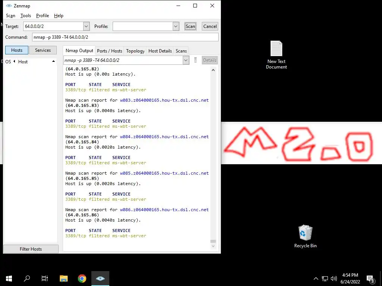382x286 pixels.
Task: Click the IP text (64.0.165.86)
Action: [x=82, y=215]
